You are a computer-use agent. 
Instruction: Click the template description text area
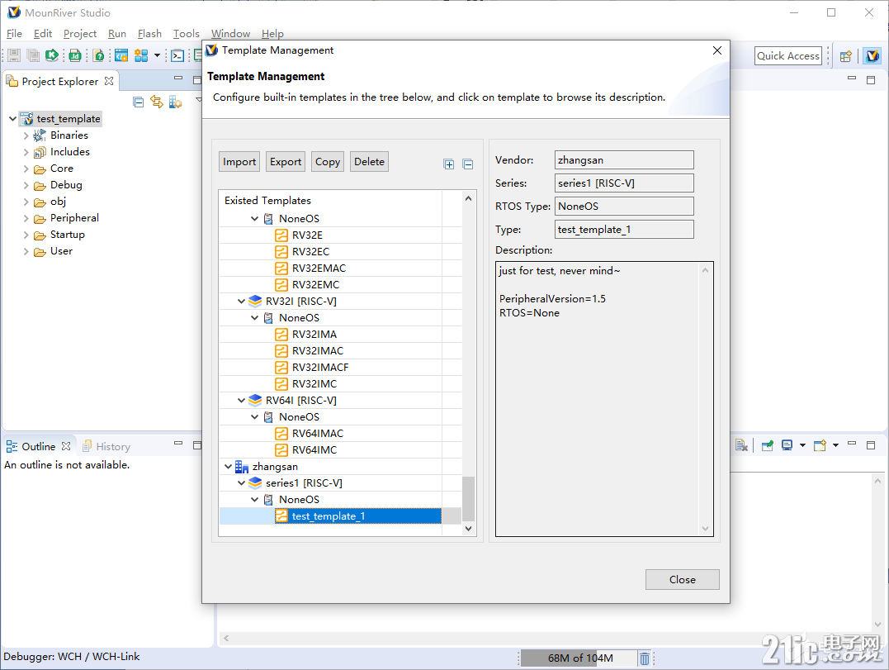604,399
